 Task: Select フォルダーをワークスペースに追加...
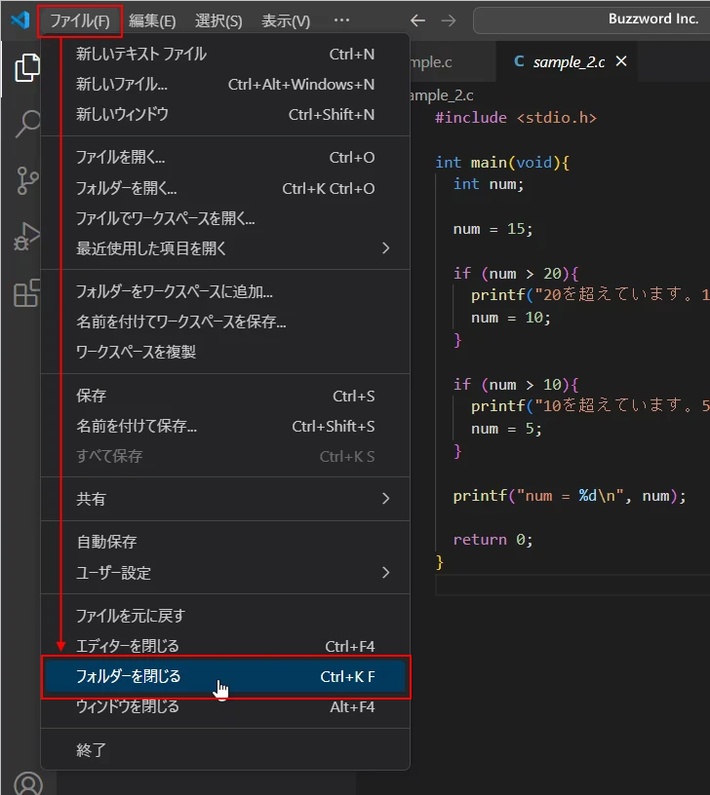tap(225, 291)
